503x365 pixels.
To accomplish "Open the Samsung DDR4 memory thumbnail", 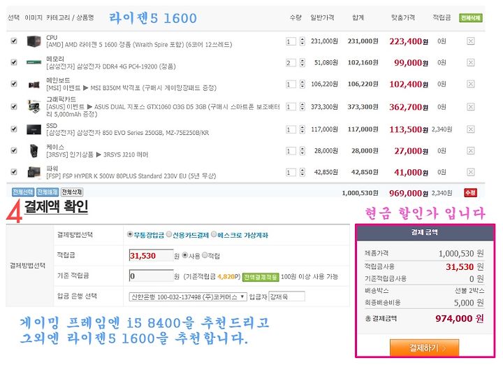I will (34, 62).
